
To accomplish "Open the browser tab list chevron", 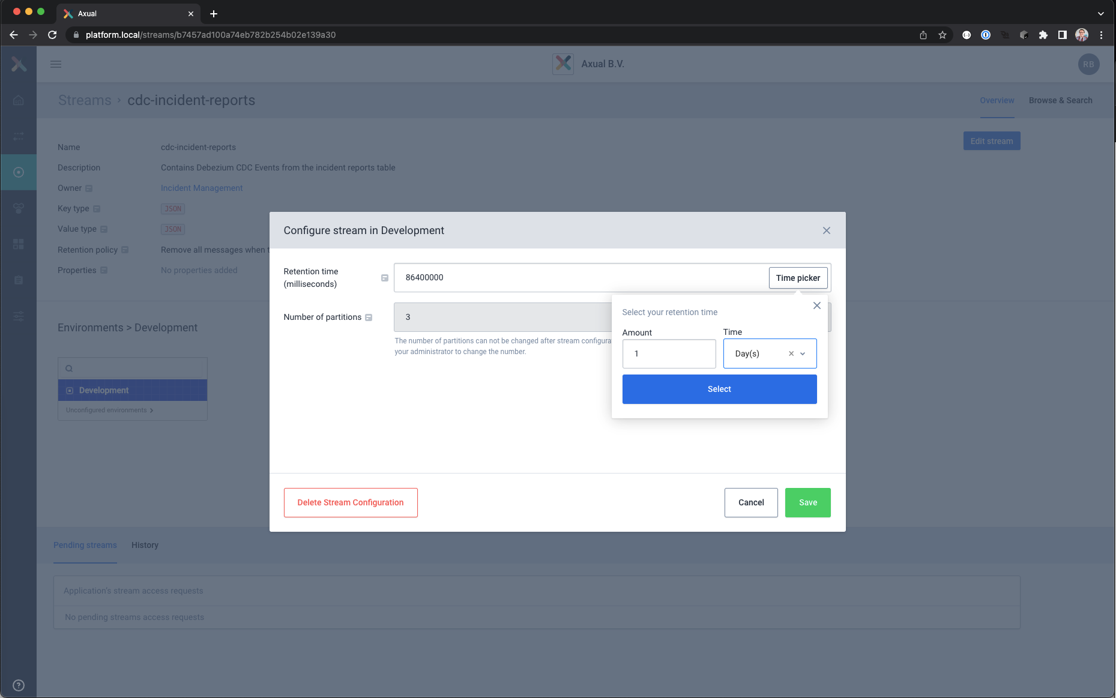I will click(x=1101, y=13).
